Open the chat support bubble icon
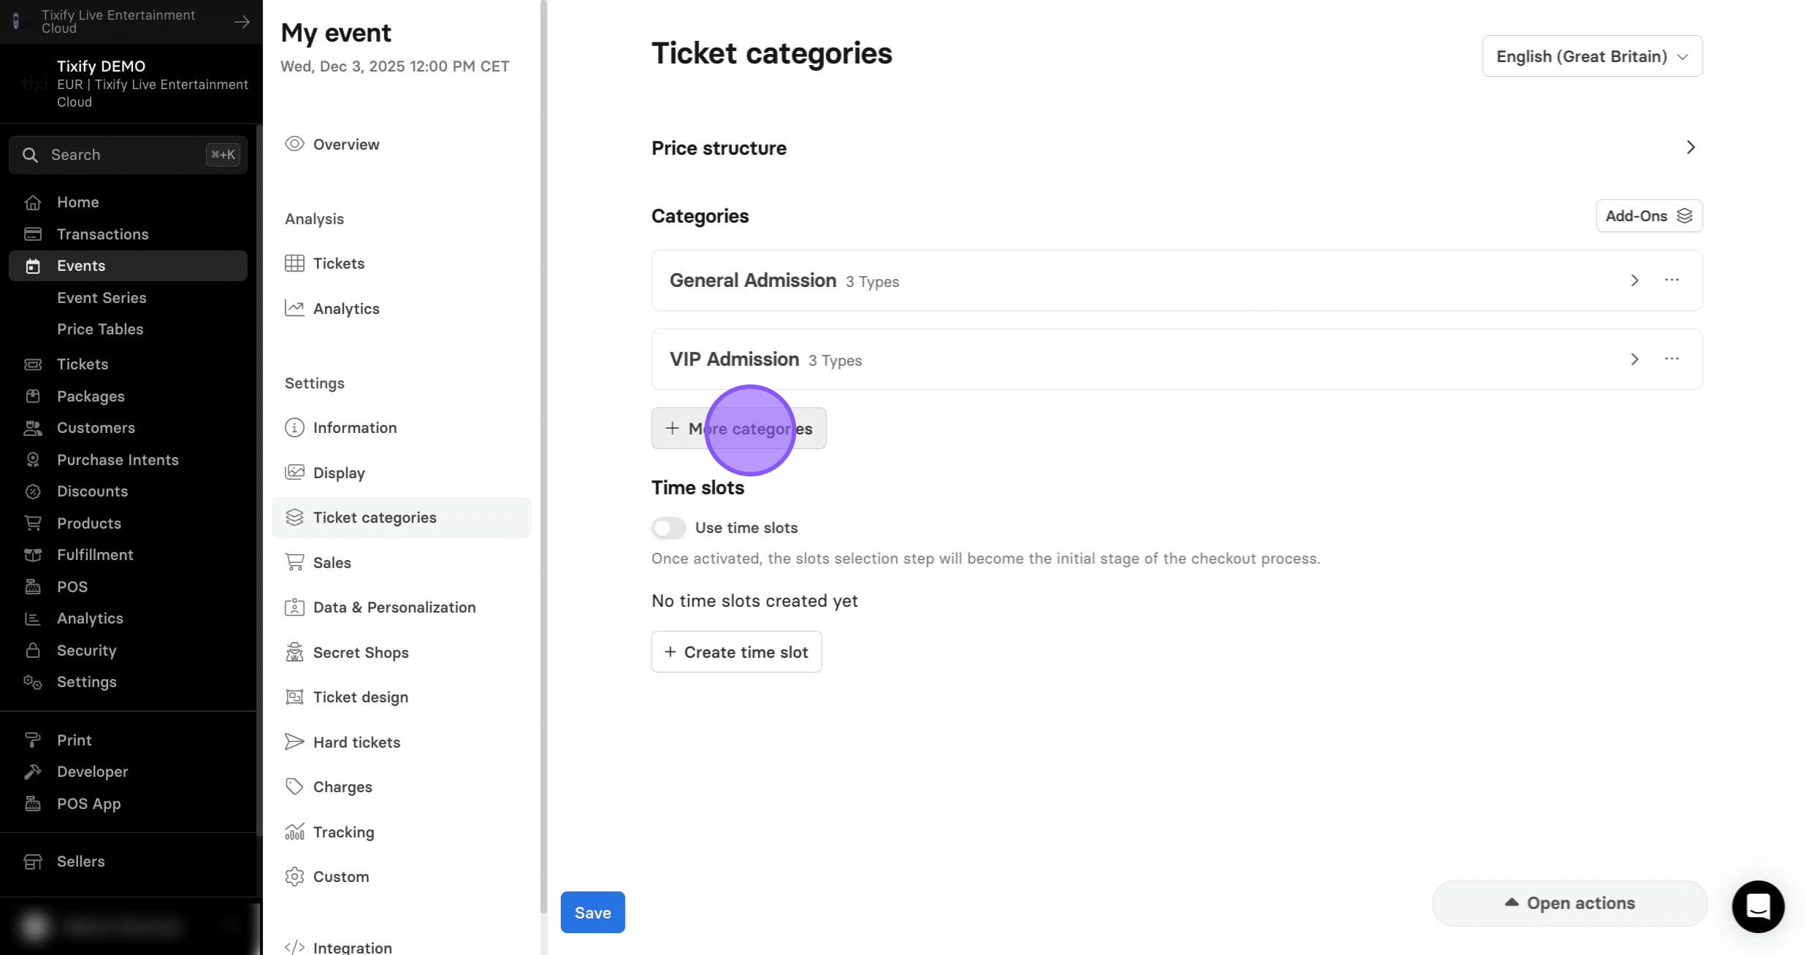The image size is (1806, 955). (1758, 906)
